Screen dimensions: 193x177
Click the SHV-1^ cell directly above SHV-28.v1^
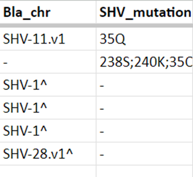click(x=48, y=131)
